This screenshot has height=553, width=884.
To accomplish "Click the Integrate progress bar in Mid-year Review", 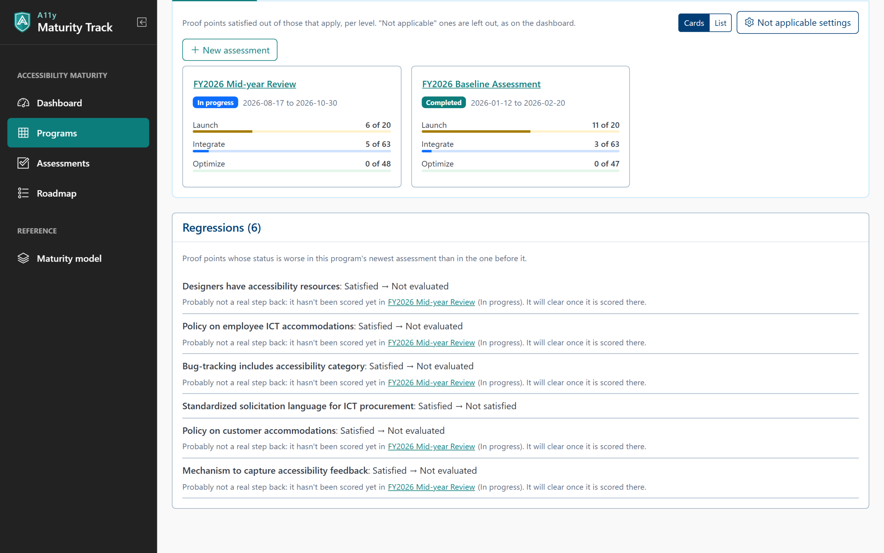I will (291, 151).
